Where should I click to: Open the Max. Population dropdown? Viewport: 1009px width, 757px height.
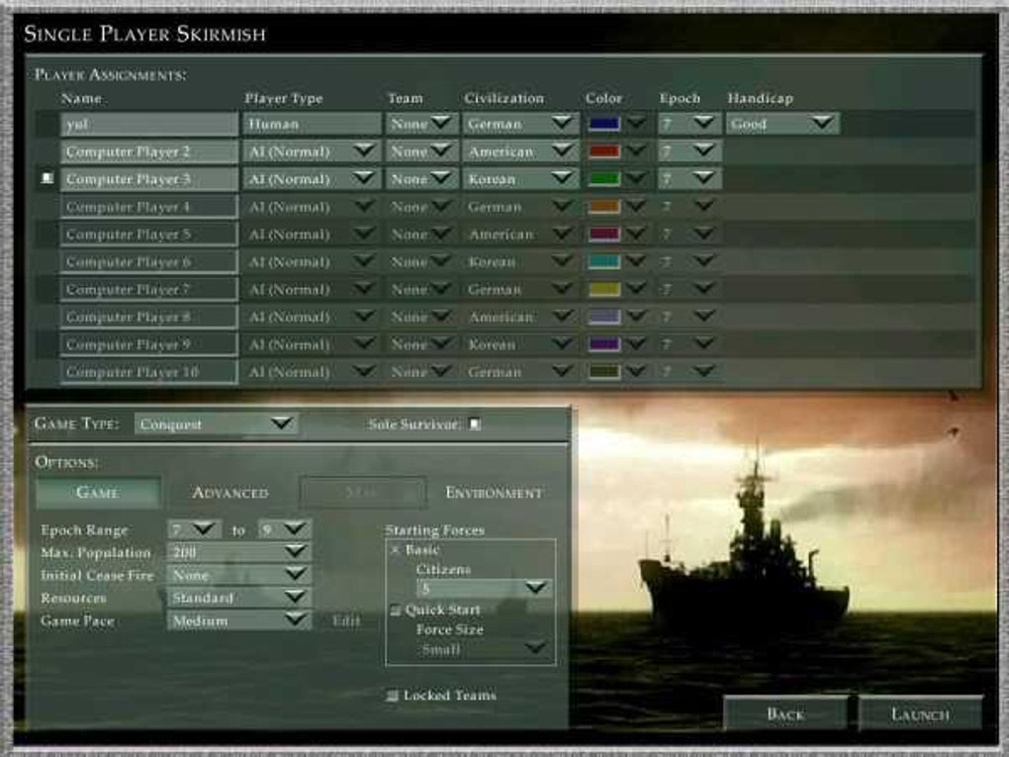coord(239,552)
